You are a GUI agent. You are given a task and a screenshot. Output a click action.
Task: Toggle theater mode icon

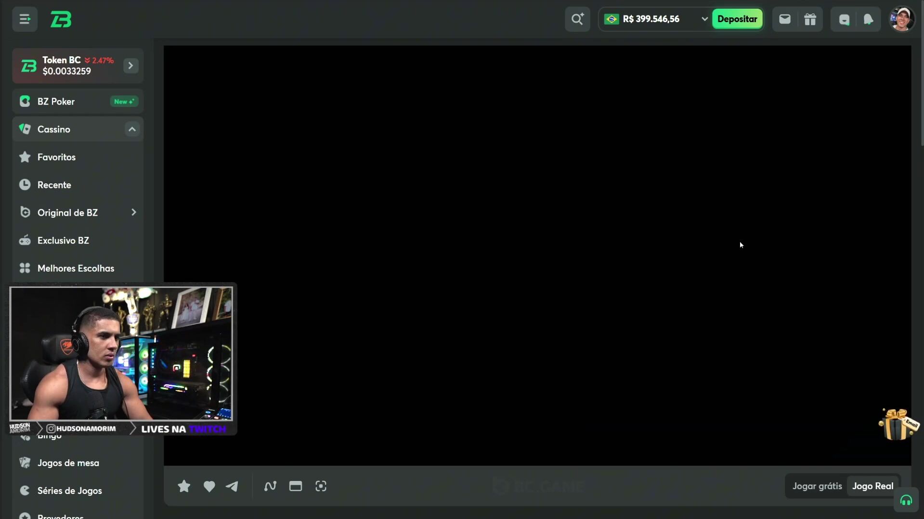tap(296, 487)
